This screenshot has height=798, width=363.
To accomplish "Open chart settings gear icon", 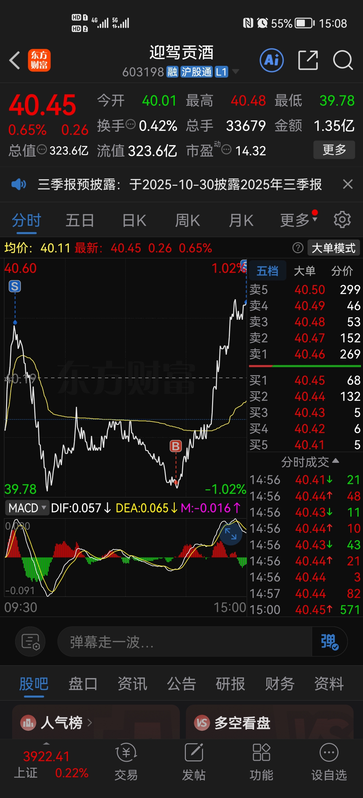I will pyautogui.click(x=342, y=220).
